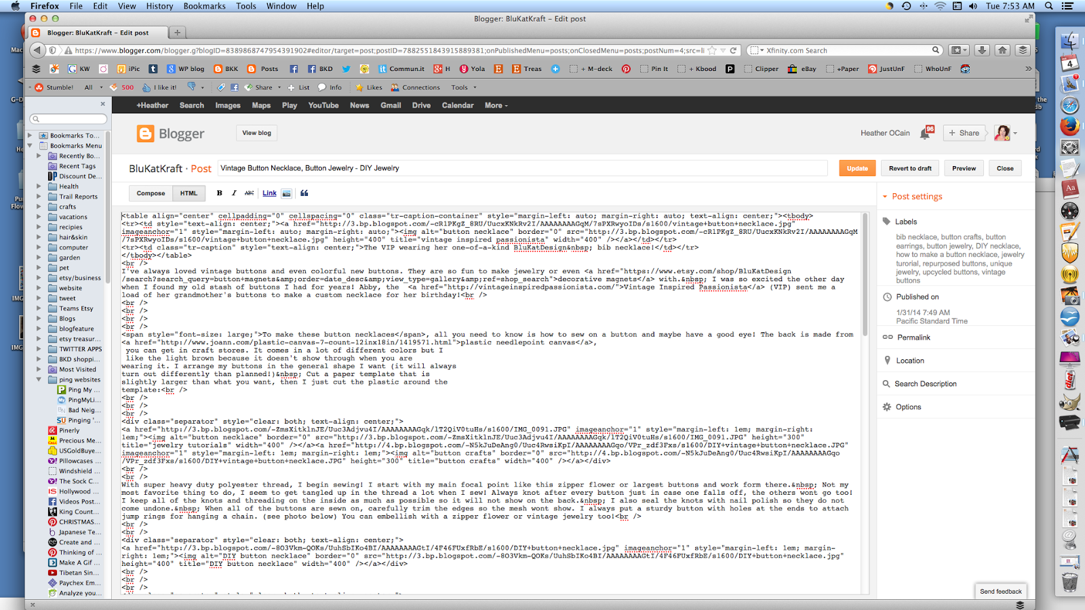Click the Permalink chain icon
1085x610 pixels.
coord(887,337)
